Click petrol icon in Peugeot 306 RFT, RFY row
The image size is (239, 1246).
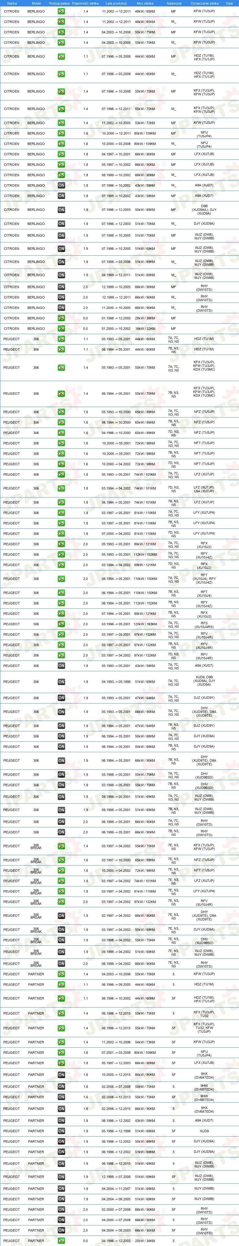tap(61, 579)
